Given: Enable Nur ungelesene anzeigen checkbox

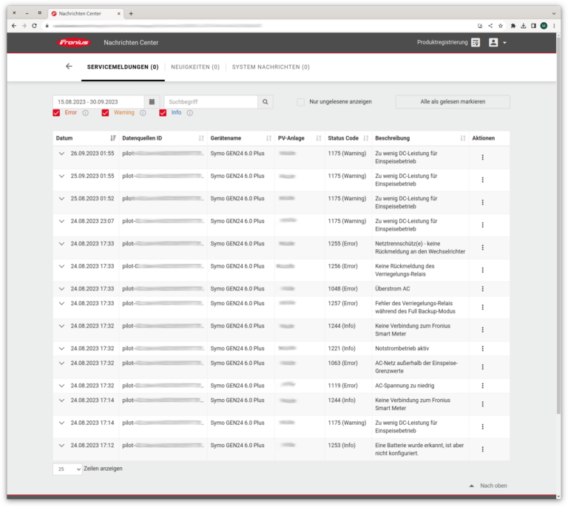Looking at the screenshot, I should (x=300, y=102).
